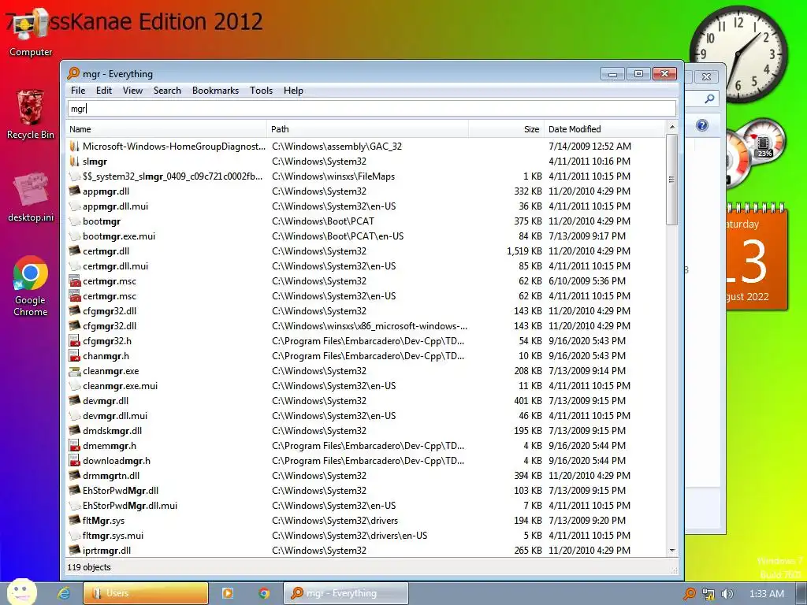Click the volume speaker tray icon
This screenshot has height=605, width=807.
pyautogui.click(x=727, y=594)
